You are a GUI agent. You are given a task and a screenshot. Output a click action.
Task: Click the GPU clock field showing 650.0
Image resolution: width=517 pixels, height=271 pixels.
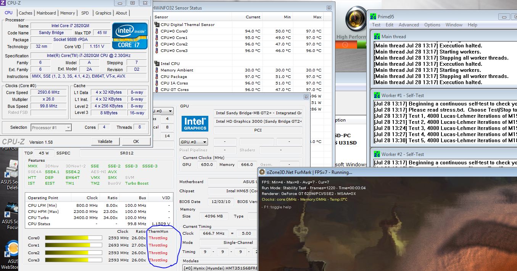tap(208, 165)
